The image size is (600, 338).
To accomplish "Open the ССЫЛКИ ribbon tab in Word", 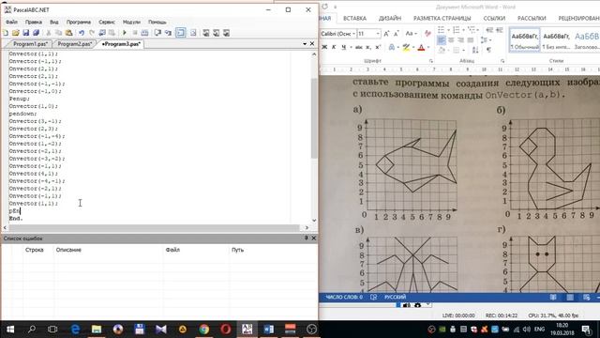I will [x=494, y=19].
